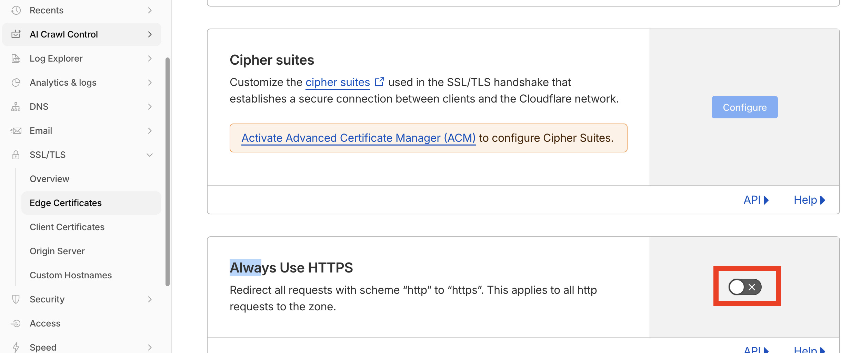Expand the API link under Cipher suites
Image resolution: width=851 pixels, height=353 pixels.
click(x=756, y=200)
